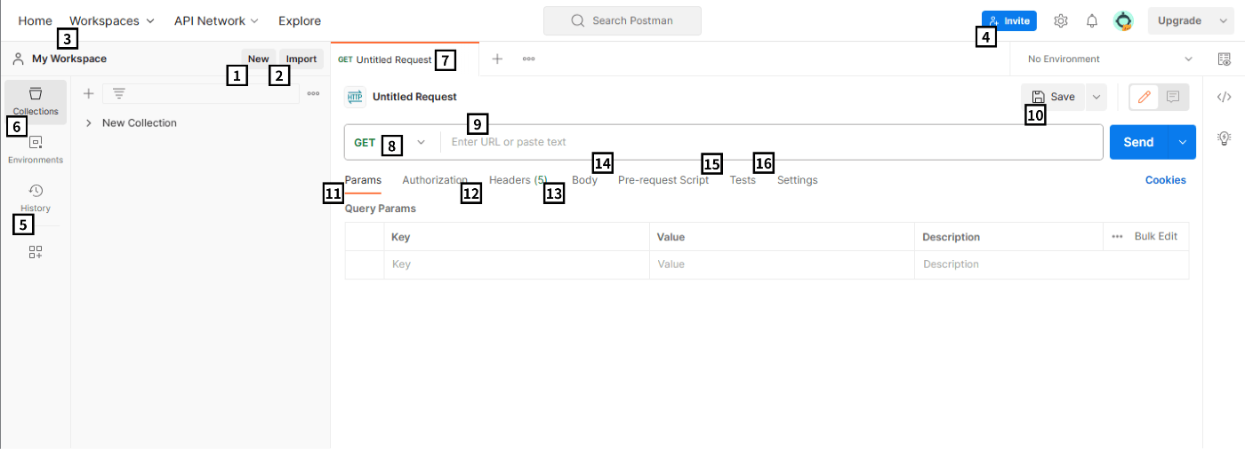Open the Send options dropdown arrow
This screenshot has height=449, width=1245.
click(1183, 142)
